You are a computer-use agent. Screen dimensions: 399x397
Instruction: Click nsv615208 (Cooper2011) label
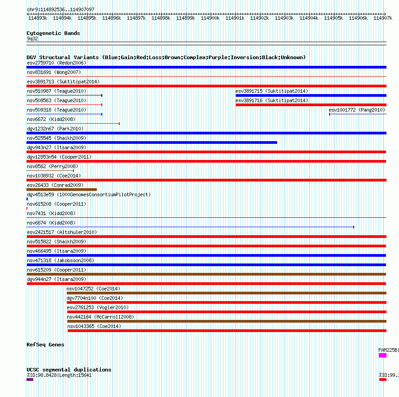56,204
